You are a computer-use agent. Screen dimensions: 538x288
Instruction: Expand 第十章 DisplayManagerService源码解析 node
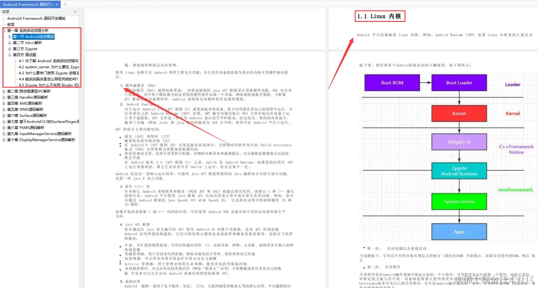[x=4, y=140]
